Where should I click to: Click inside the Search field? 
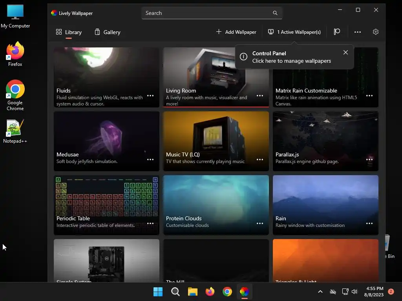tap(212, 13)
